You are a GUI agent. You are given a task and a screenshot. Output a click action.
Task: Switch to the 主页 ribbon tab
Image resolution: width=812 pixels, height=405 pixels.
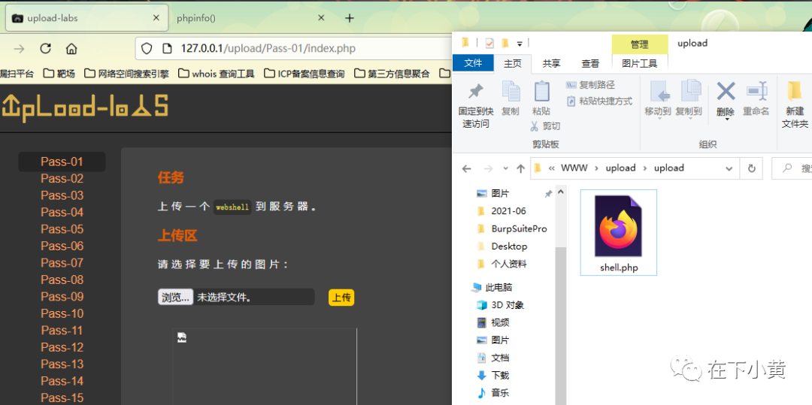point(513,63)
